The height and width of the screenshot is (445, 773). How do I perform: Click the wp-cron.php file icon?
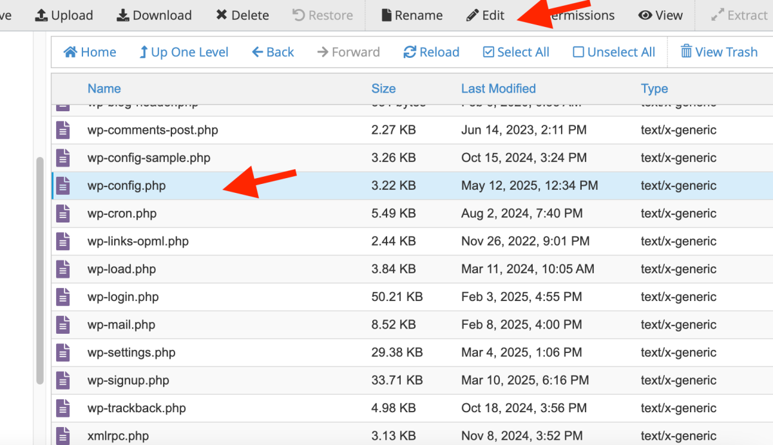[x=62, y=213]
